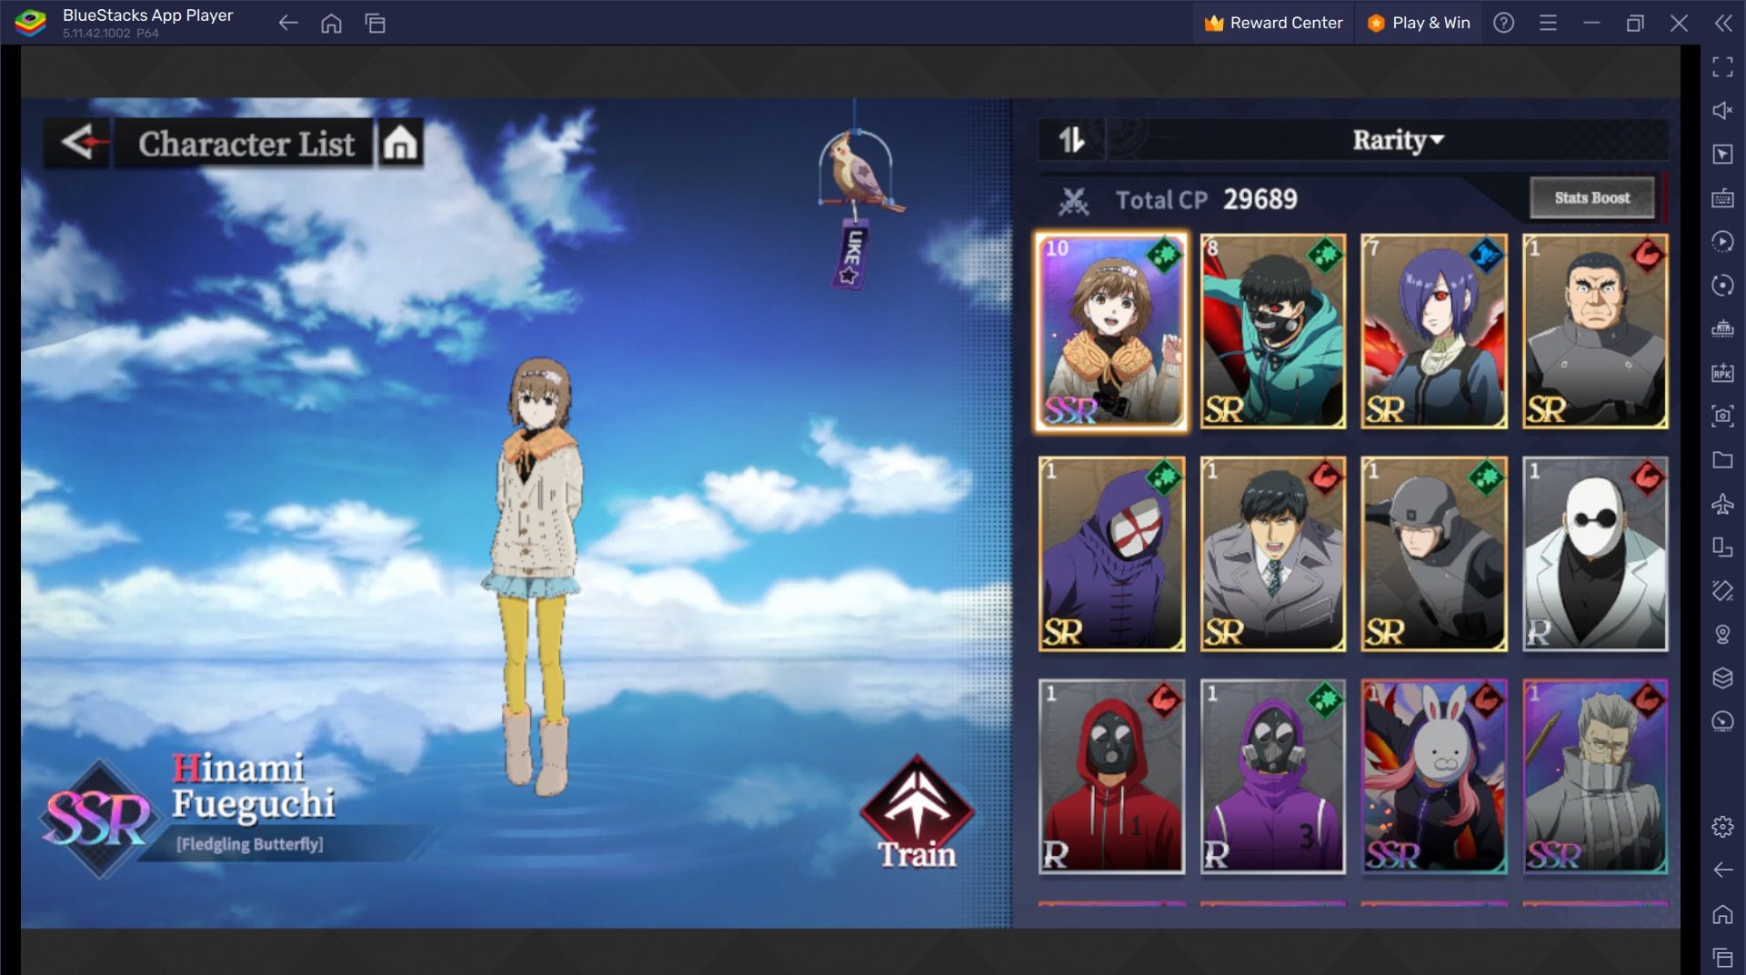Select the level 10 SSR Hinami card
1746x975 pixels.
[1111, 331]
